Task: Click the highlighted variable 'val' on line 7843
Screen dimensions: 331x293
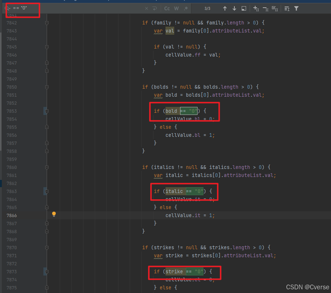Action: (x=170, y=31)
